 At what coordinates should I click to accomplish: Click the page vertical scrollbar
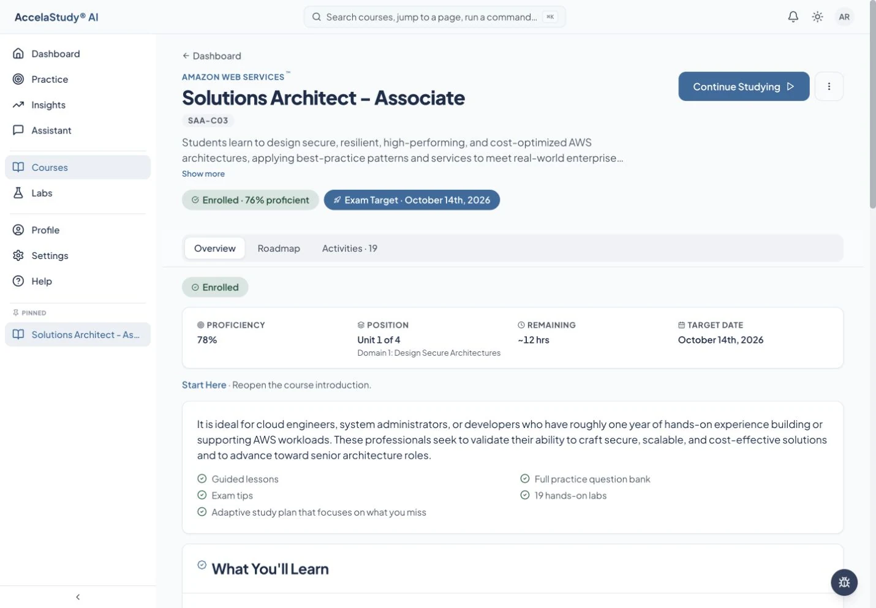coord(872,104)
